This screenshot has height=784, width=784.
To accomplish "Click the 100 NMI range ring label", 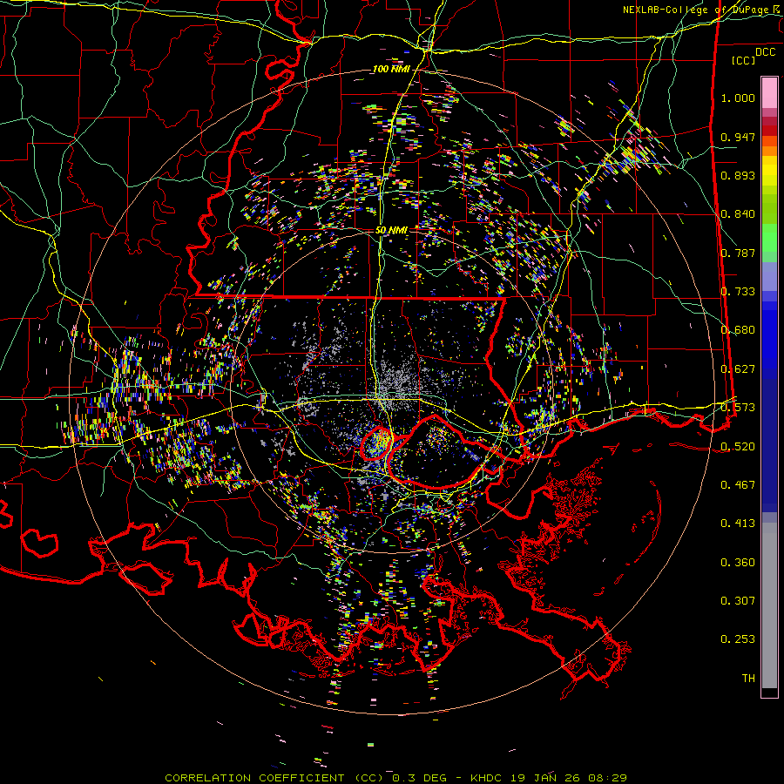I will click(391, 69).
